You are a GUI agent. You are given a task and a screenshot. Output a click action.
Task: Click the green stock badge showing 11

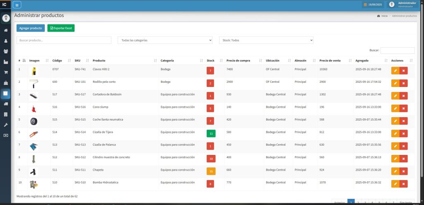tap(211, 133)
